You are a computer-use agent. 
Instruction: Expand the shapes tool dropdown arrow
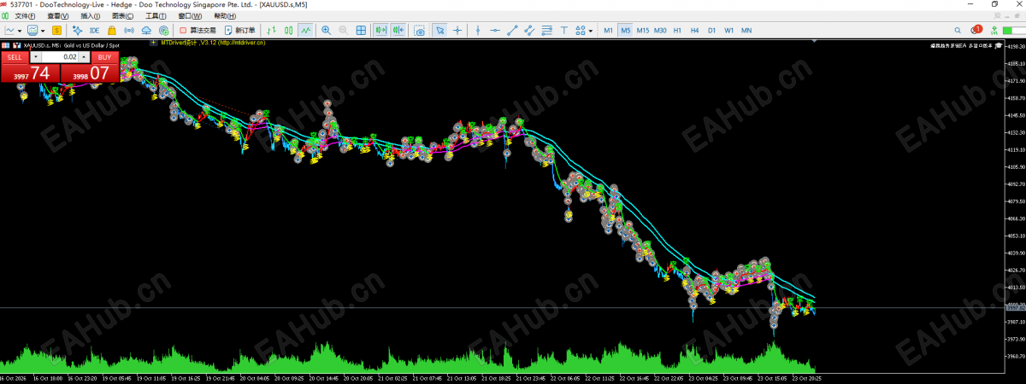point(591,31)
